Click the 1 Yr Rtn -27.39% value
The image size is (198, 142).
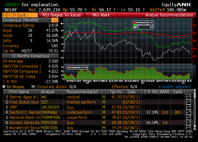51,82
